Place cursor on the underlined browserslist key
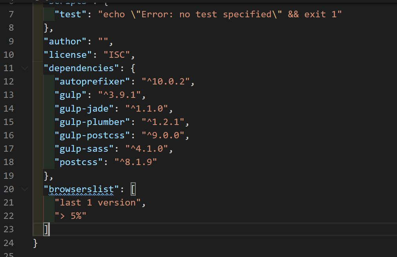The image size is (397, 257). click(81, 189)
